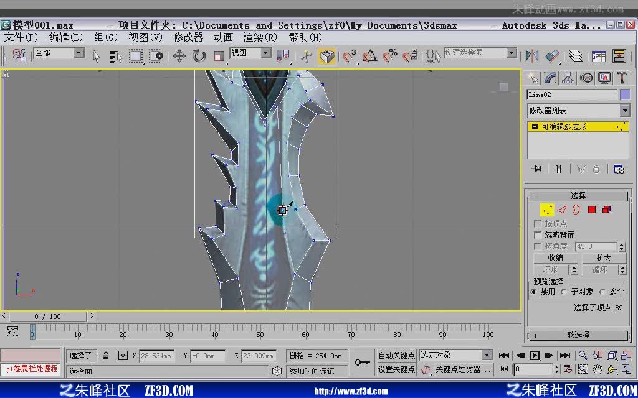Image resolution: width=638 pixels, height=398 pixels.
Task: Click the 扩大 grow selection button
Action: [604, 258]
